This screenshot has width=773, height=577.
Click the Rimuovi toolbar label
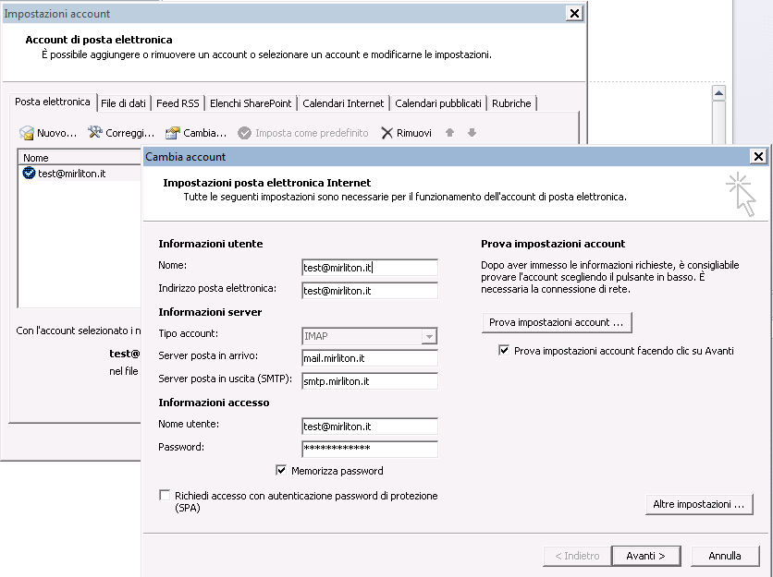[x=414, y=133]
